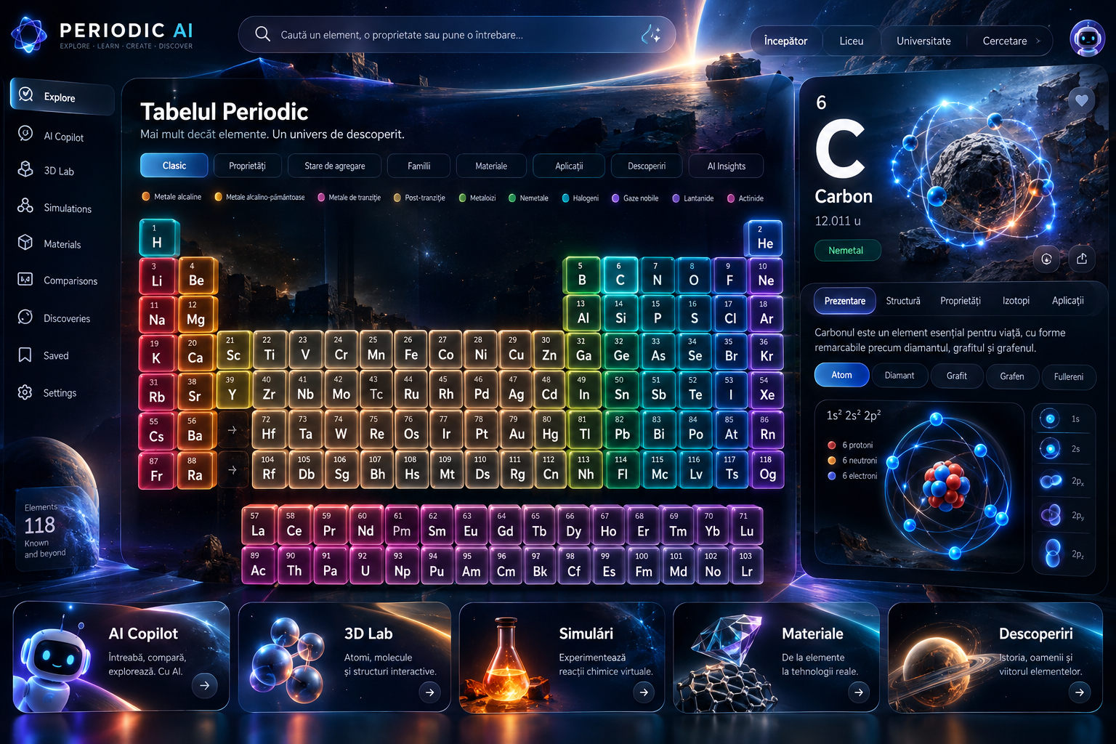The width and height of the screenshot is (1116, 744).
Task: Show the Diamant carbon form
Action: [899, 376]
